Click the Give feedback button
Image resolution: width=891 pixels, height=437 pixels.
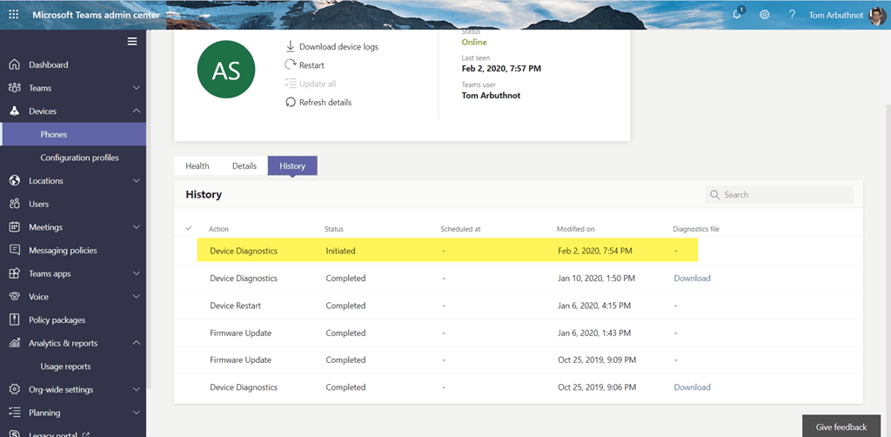pos(841,427)
